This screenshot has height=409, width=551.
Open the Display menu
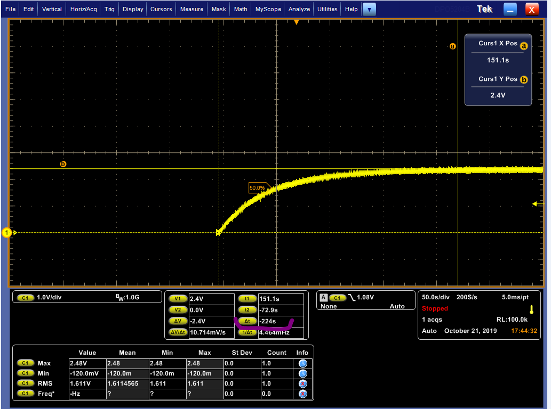[x=133, y=9]
